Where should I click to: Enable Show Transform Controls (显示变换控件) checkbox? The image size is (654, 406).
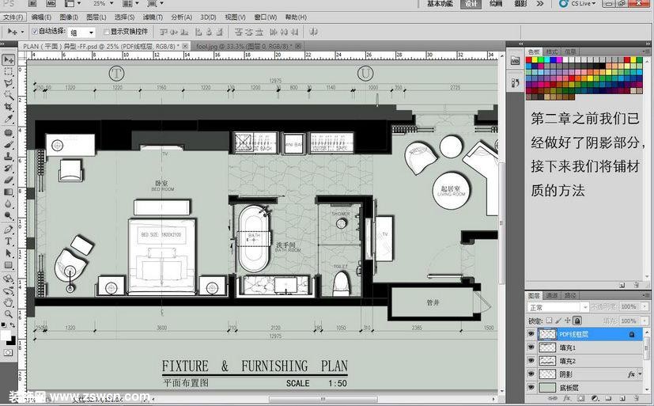pos(106,32)
